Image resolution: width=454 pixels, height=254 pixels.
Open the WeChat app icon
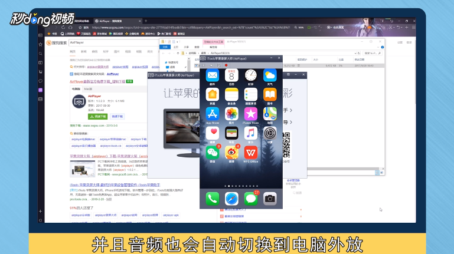click(212, 153)
